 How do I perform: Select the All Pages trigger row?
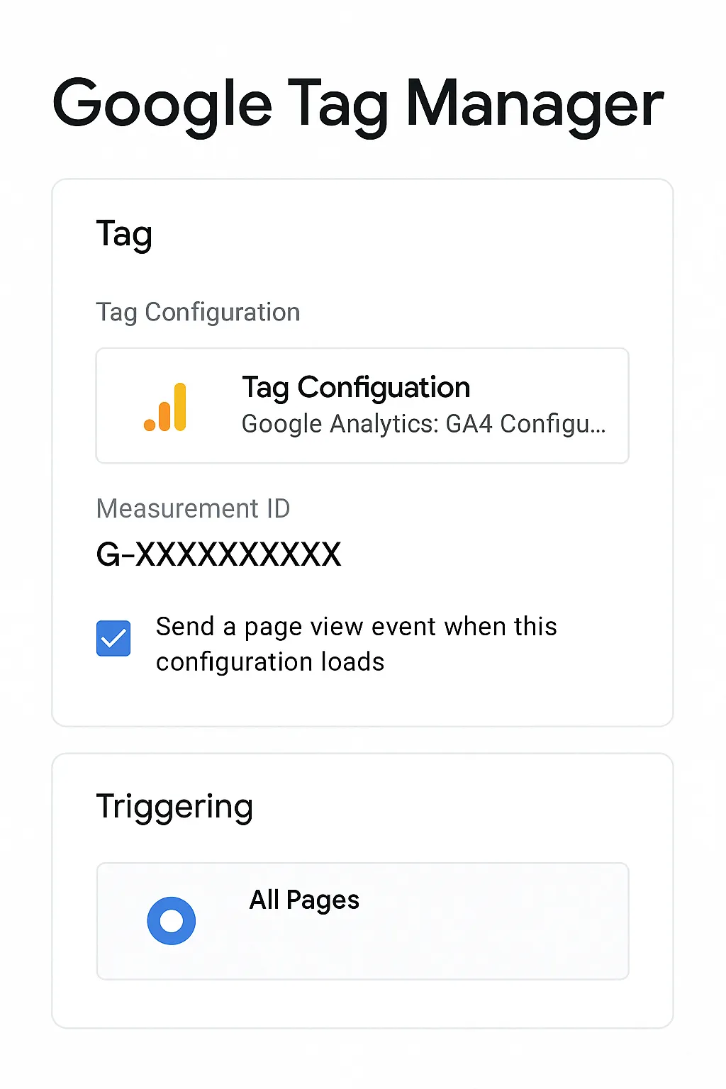tap(362, 921)
